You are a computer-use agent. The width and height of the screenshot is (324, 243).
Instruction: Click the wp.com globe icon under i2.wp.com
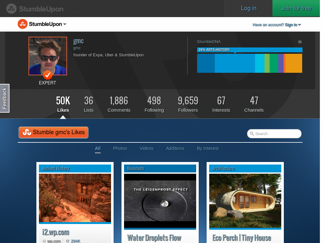(45, 241)
